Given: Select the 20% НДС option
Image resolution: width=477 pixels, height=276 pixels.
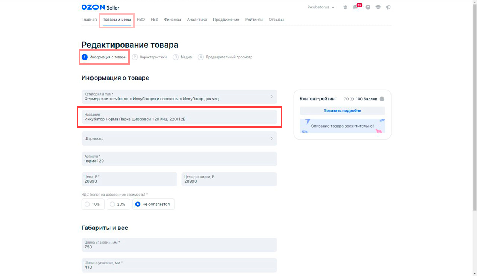Looking at the screenshot, I should (118, 204).
